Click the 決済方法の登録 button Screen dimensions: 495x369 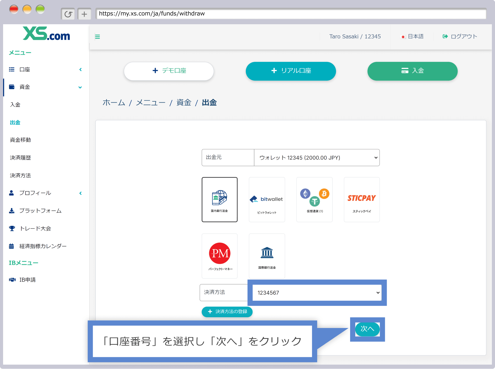[227, 312]
